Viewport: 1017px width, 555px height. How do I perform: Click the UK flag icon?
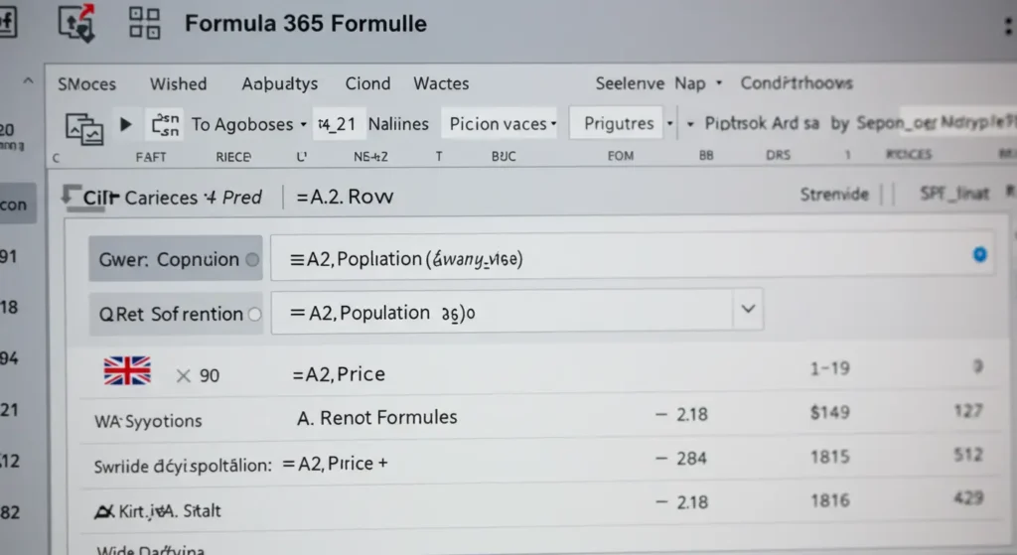pos(127,373)
